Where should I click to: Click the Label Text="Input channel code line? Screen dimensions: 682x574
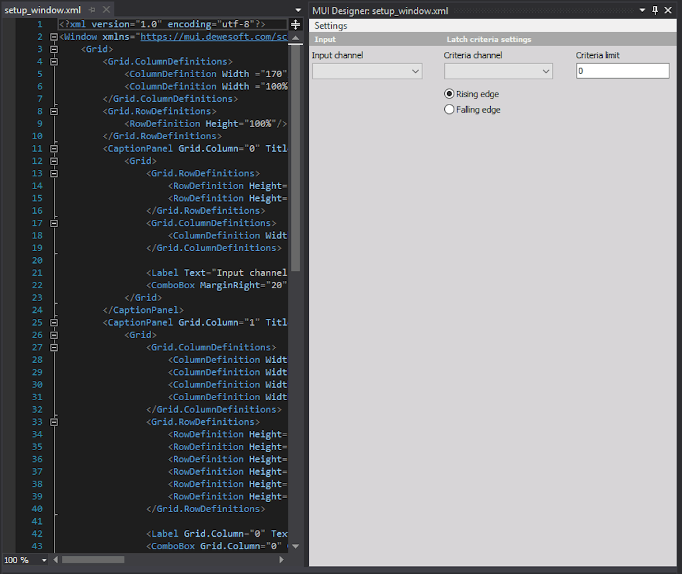click(216, 273)
